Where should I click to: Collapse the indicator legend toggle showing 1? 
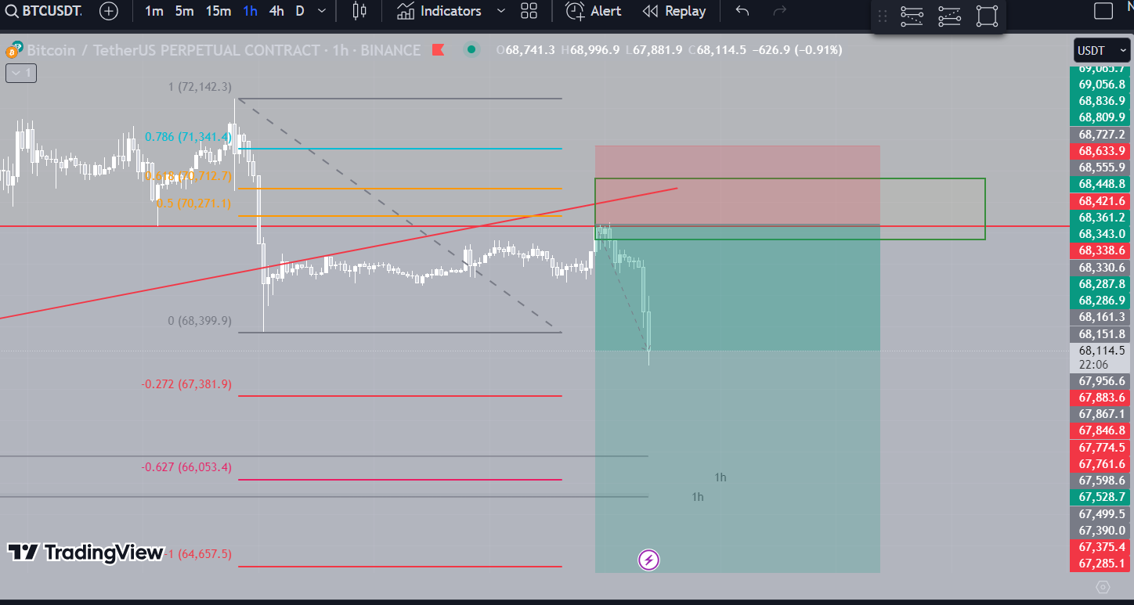point(21,74)
